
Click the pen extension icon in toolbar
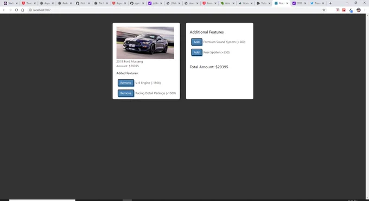pos(351,10)
